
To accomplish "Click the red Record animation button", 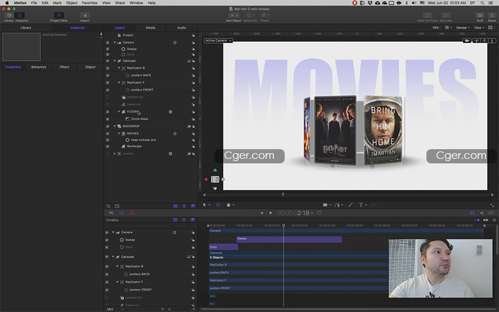I will [132, 213].
